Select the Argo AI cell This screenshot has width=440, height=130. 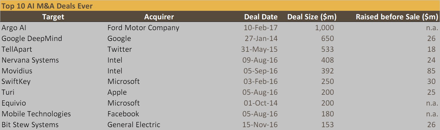click(x=14, y=28)
